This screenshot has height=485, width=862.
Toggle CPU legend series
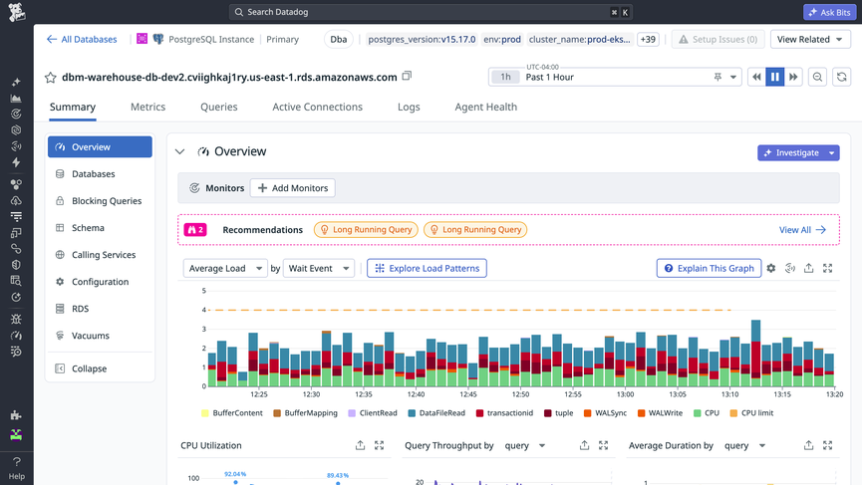click(x=706, y=413)
